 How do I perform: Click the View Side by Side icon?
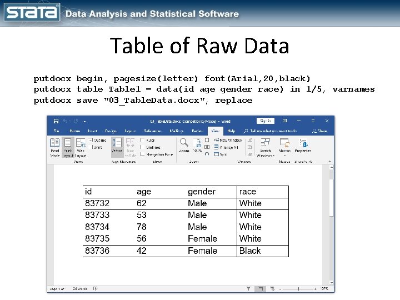pyautogui.click(x=250, y=140)
